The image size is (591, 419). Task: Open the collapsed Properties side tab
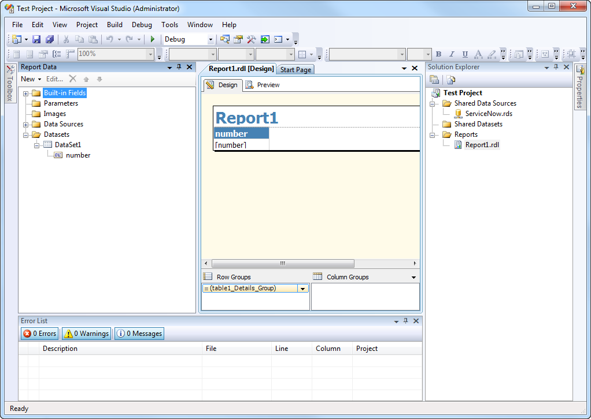pos(579,87)
